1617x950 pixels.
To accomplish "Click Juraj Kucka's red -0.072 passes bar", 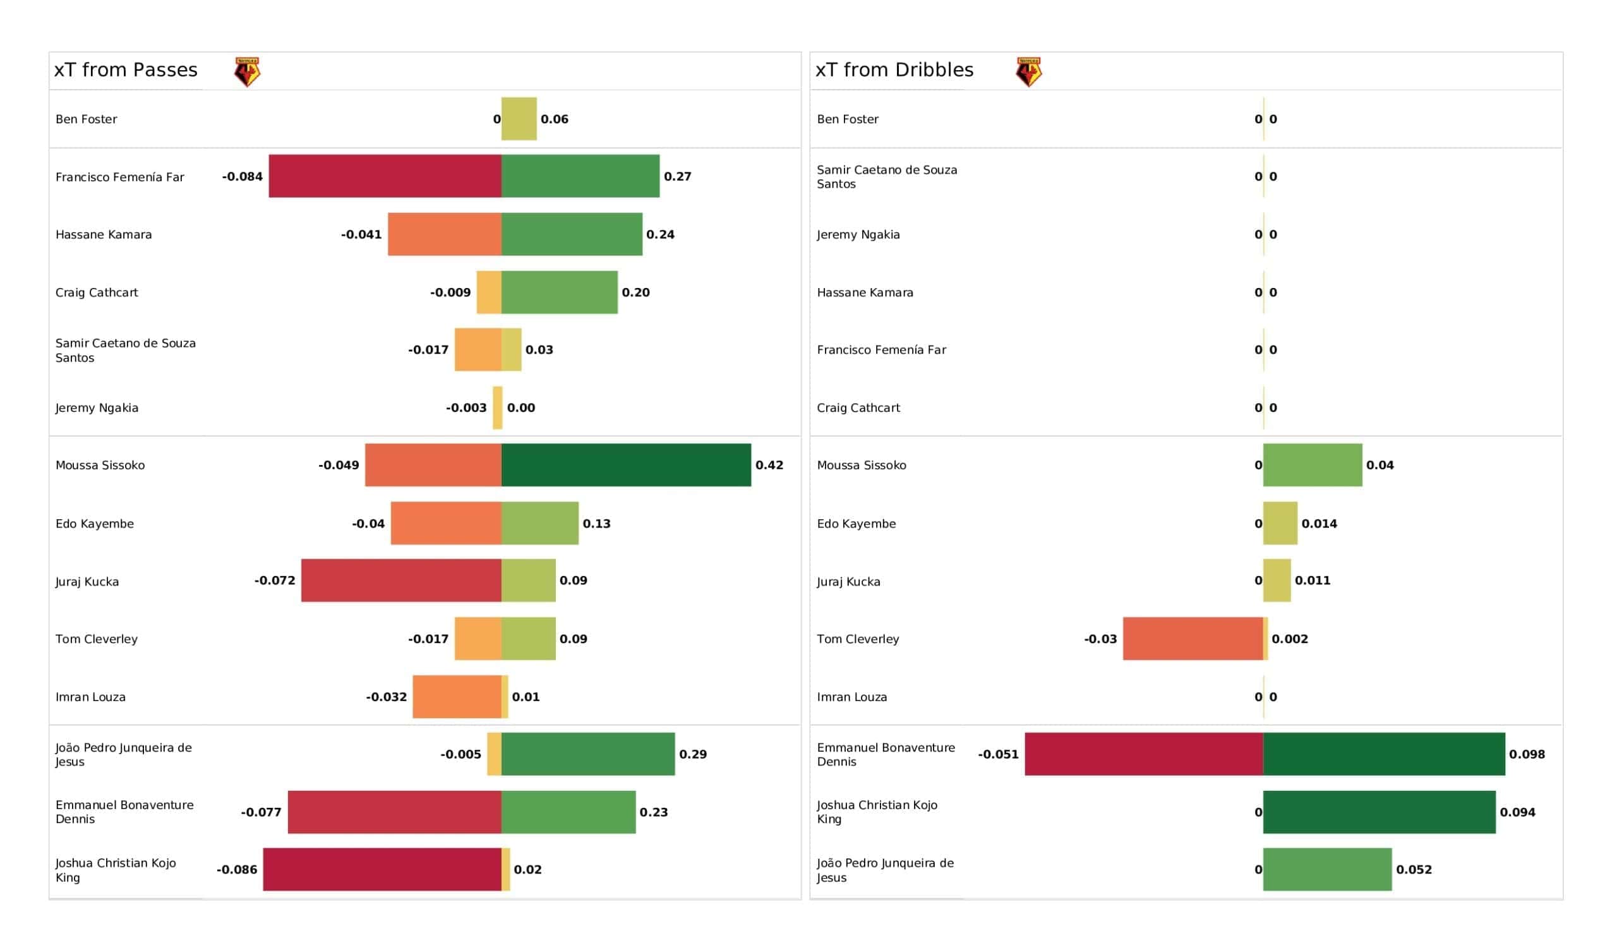I will click(x=401, y=581).
